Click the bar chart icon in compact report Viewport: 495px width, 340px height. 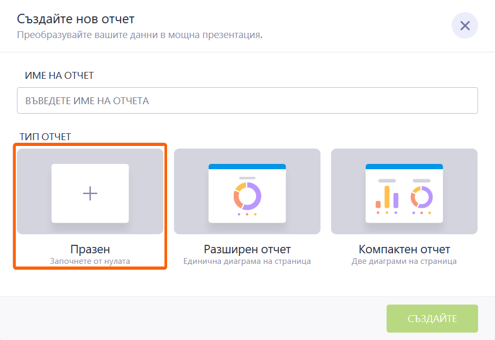[387, 197]
